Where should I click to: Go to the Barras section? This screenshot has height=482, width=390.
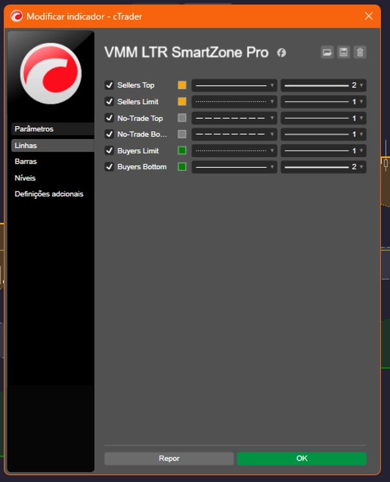53,161
